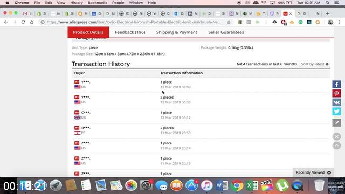345x194 pixels.
Task: Switch to the Product Details tab
Action: (x=88, y=32)
